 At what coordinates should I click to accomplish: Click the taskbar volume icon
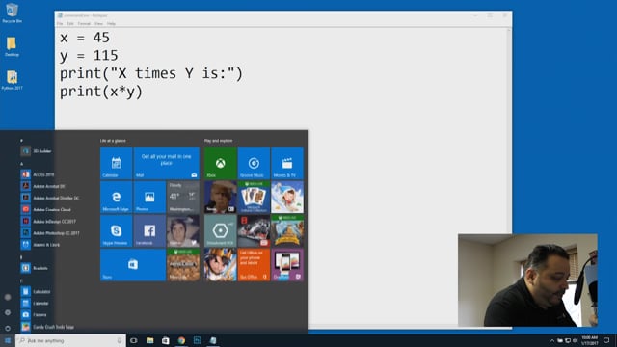pyautogui.click(x=575, y=340)
